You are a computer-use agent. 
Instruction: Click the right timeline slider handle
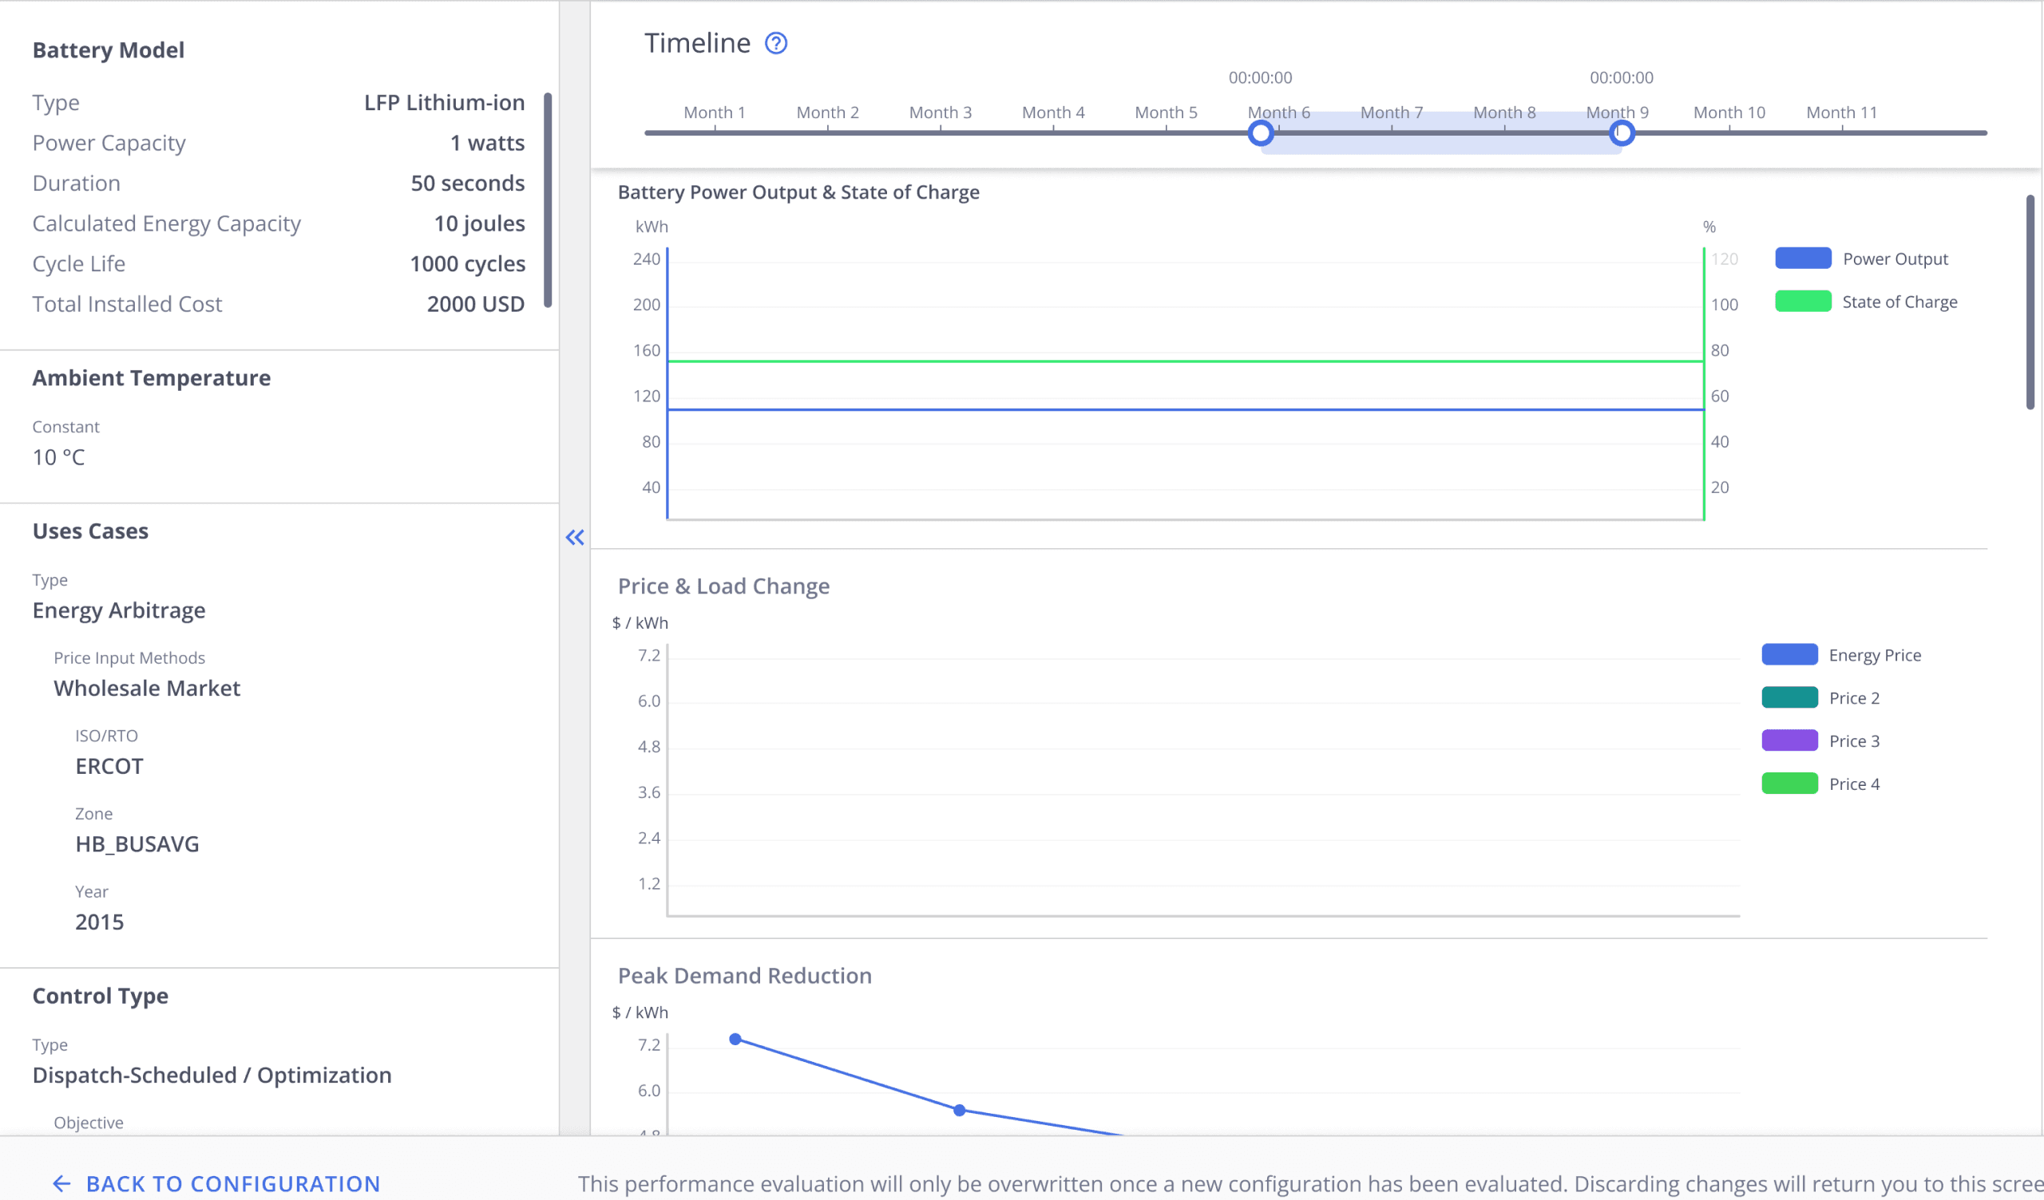pos(1622,133)
